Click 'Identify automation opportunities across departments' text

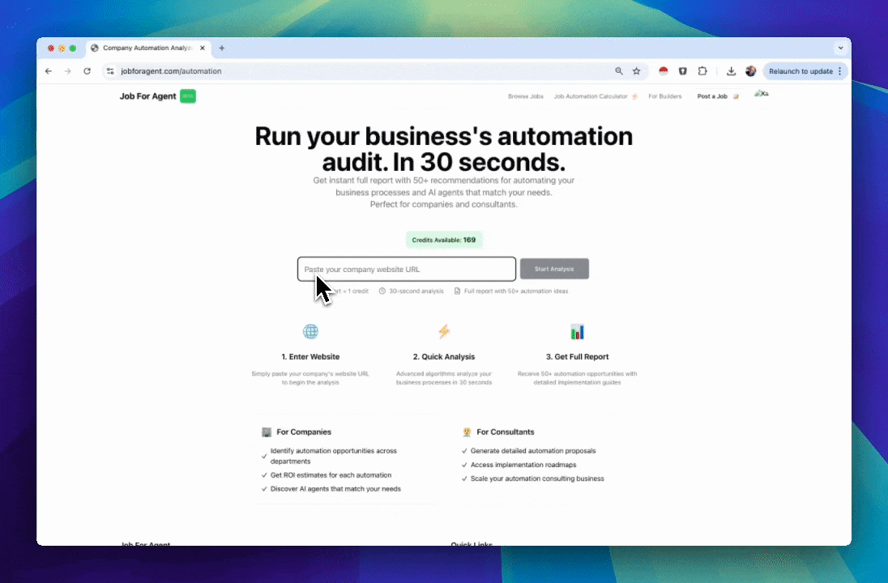334,456
